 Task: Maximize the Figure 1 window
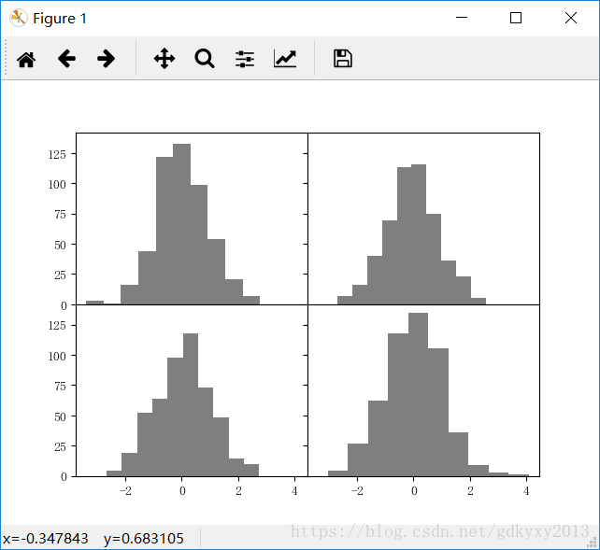(x=516, y=18)
